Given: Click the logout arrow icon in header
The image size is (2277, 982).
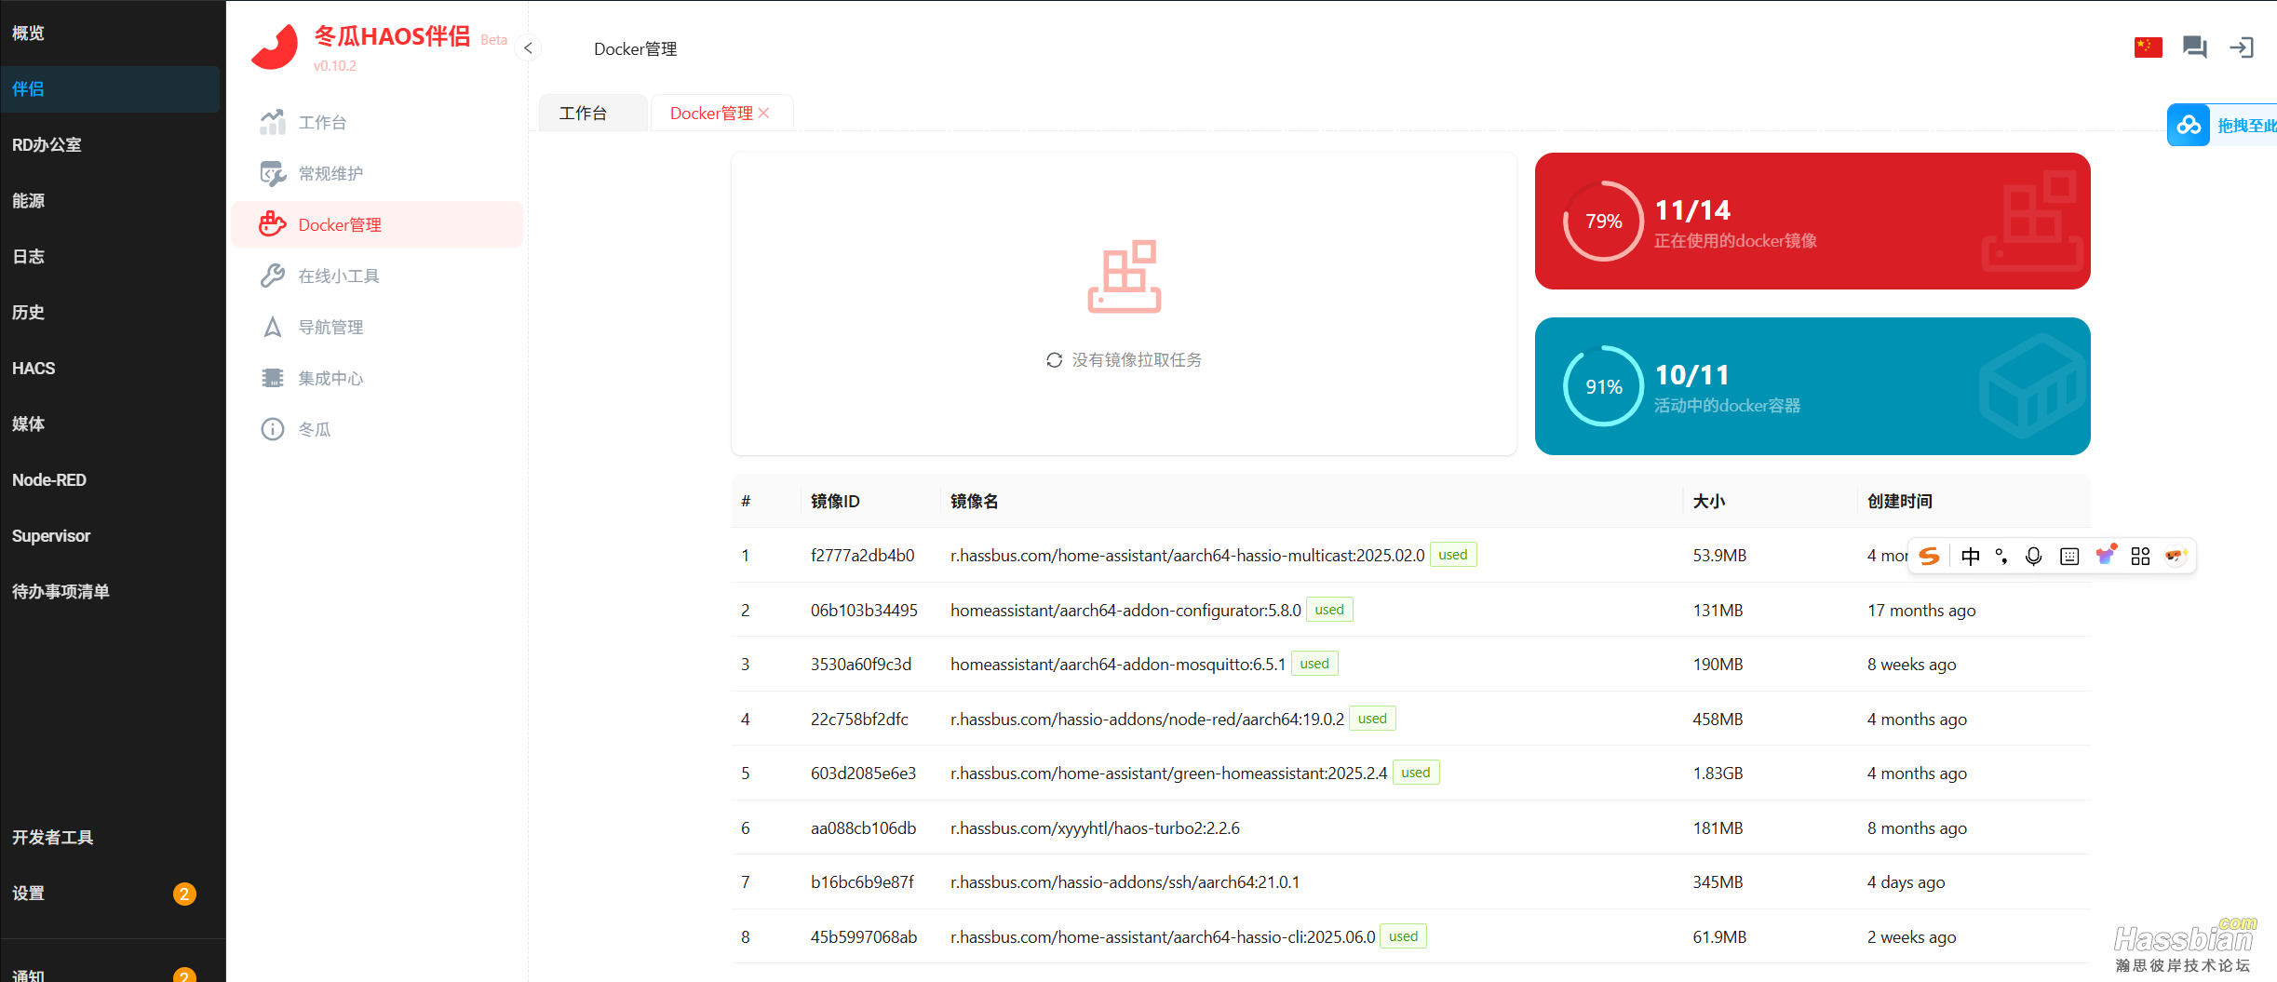Looking at the screenshot, I should (2241, 47).
